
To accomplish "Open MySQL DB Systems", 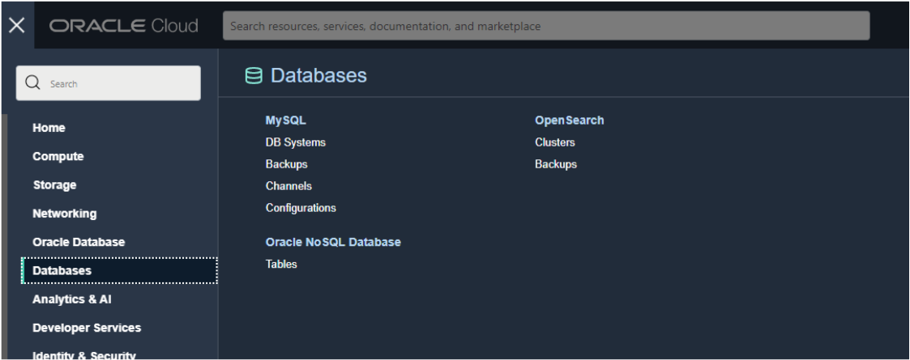I will [x=296, y=142].
